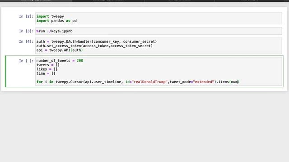Screen dimensions: 289x162
Task: Select the In [3] cell prompt
Action: 26,31
